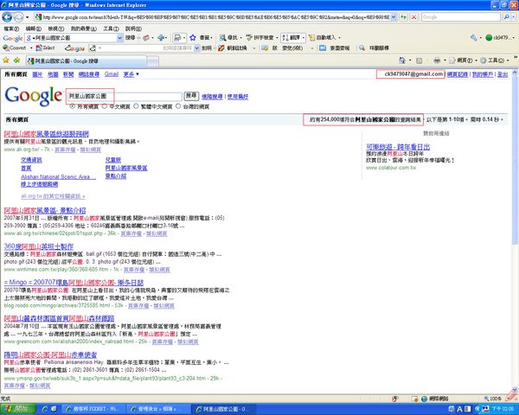Select the 所有網頁 radio button

(72, 106)
